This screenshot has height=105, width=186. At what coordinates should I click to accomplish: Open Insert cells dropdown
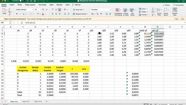(143, 9)
